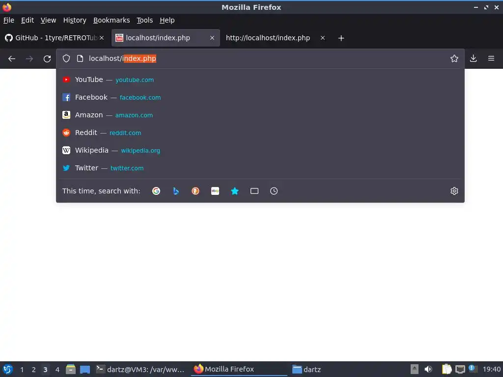Select Mozilla Firefox in the taskbar
Image resolution: width=503 pixels, height=377 pixels.
pyautogui.click(x=239, y=369)
